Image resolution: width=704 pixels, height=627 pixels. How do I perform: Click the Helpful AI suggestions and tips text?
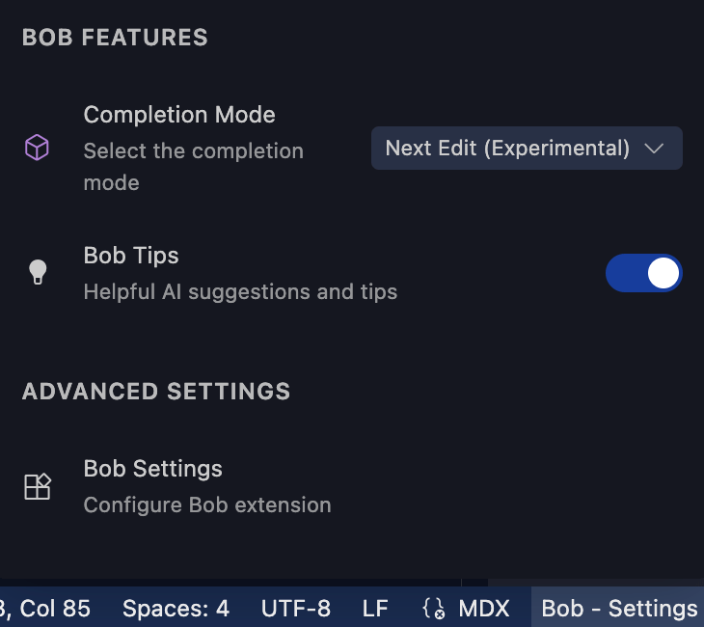[x=240, y=291]
